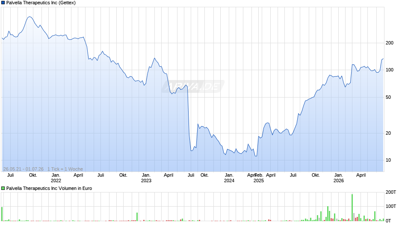
Task: Click the 0T volume axis label
Action: coord(388,221)
